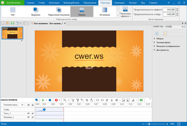Click the closed captions CC icon

141,100
